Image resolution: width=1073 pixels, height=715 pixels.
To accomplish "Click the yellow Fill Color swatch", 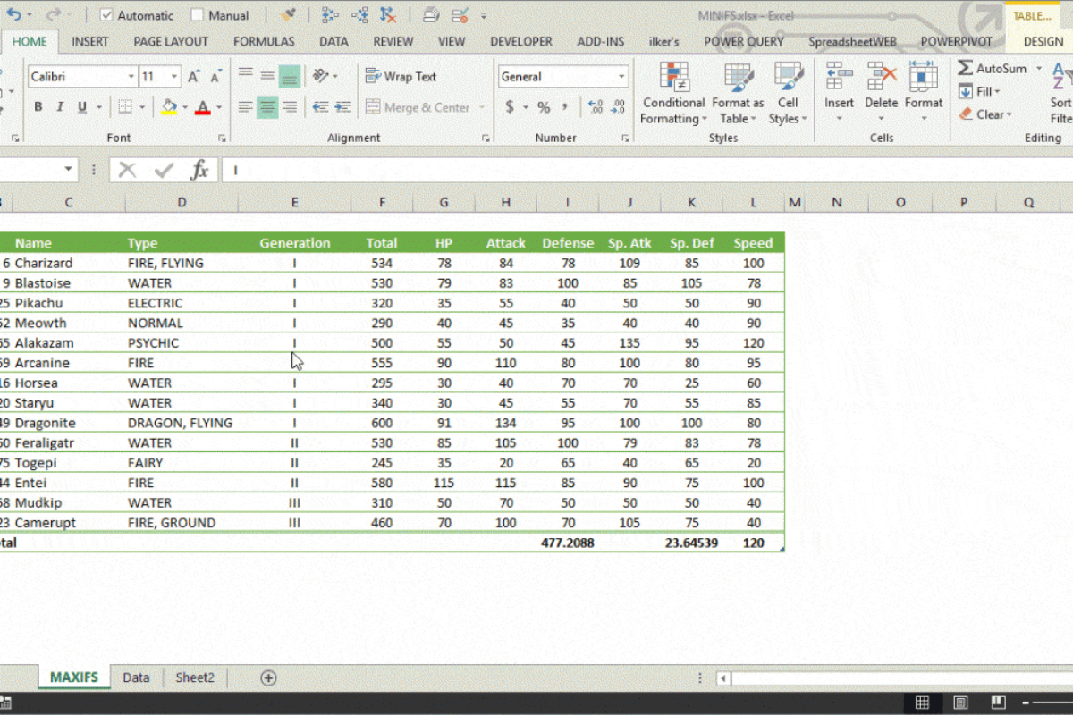I will [x=168, y=107].
